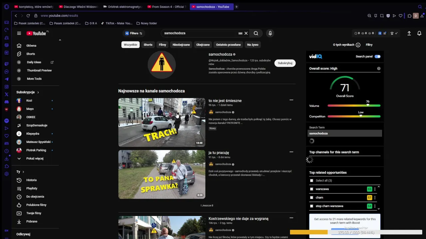
Task: Open browser downloads icon in toolbar
Action: pos(422,16)
